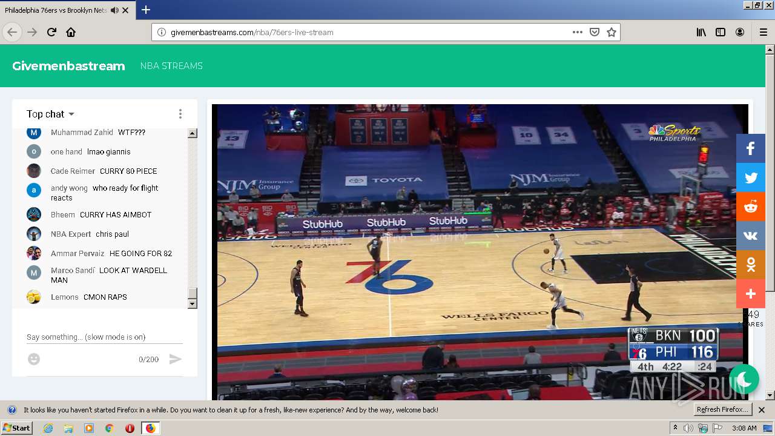This screenshot has width=775, height=436.
Task: Show site information icon in address bar
Action: tap(162, 32)
